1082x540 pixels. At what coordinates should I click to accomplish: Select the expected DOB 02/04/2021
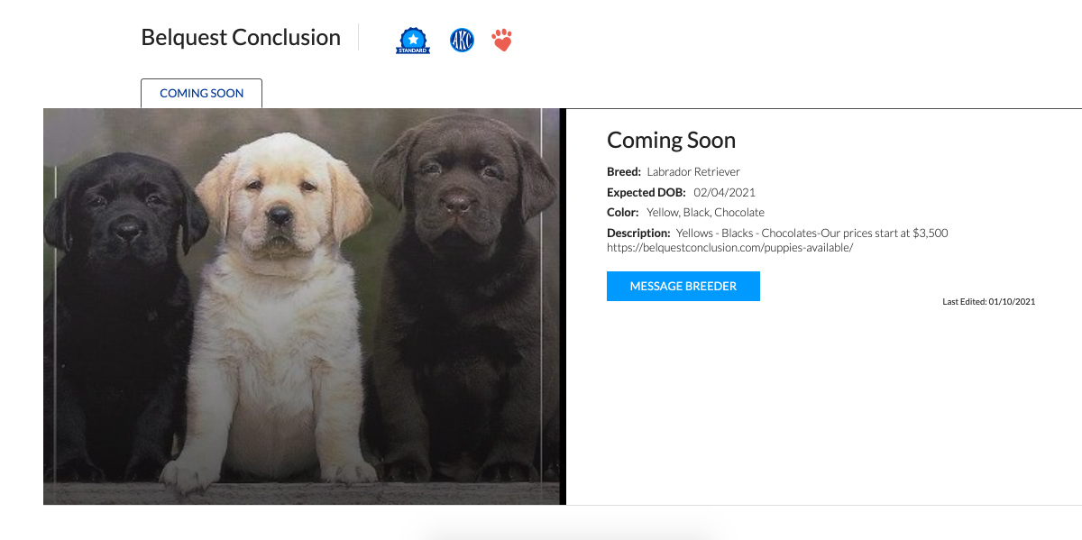[724, 192]
